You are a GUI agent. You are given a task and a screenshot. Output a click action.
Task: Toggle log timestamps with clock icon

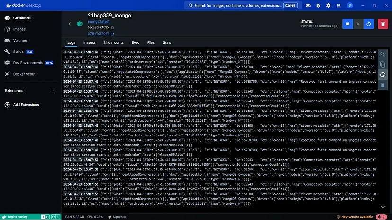[383, 75]
